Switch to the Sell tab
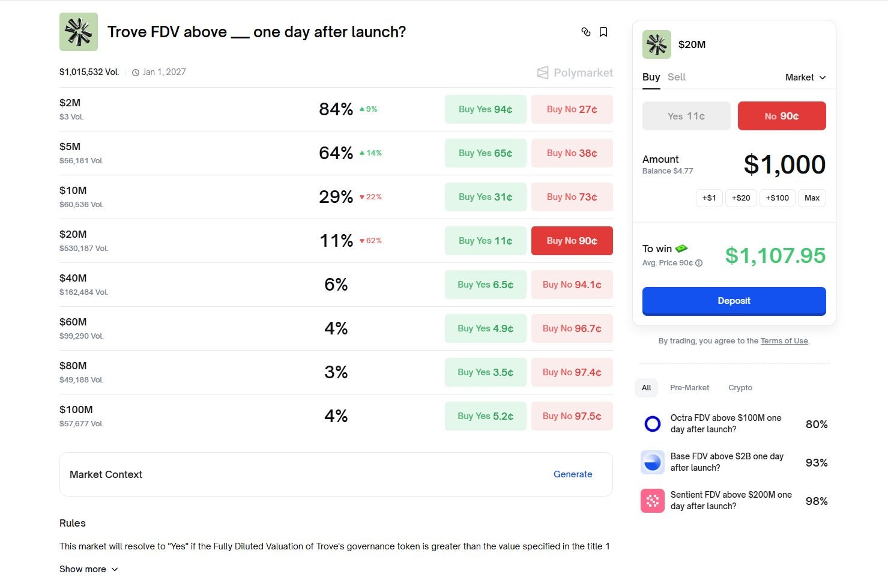 coord(676,77)
